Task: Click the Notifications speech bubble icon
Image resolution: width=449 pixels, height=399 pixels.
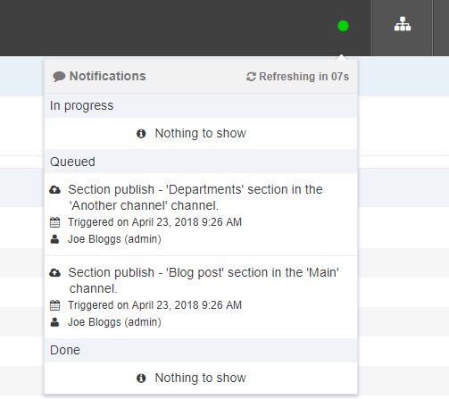Action: tap(59, 77)
